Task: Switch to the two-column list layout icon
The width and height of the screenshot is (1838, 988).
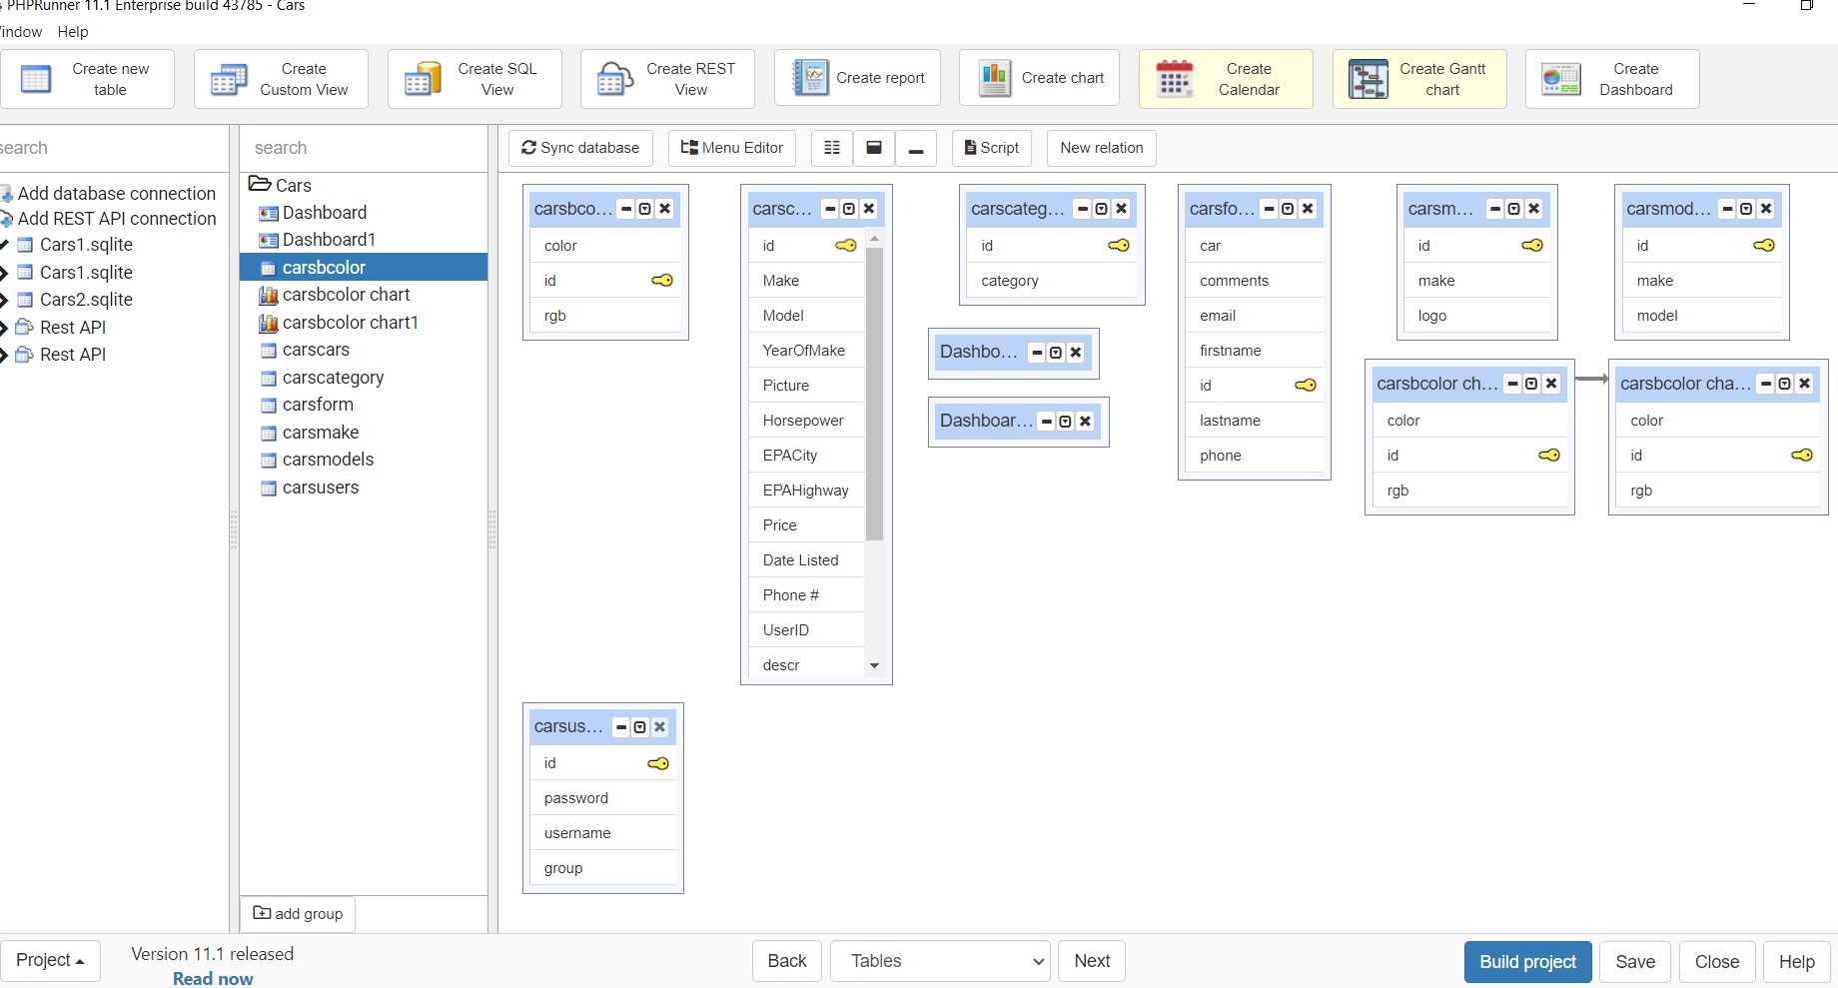Action: click(x=832, y=148)
